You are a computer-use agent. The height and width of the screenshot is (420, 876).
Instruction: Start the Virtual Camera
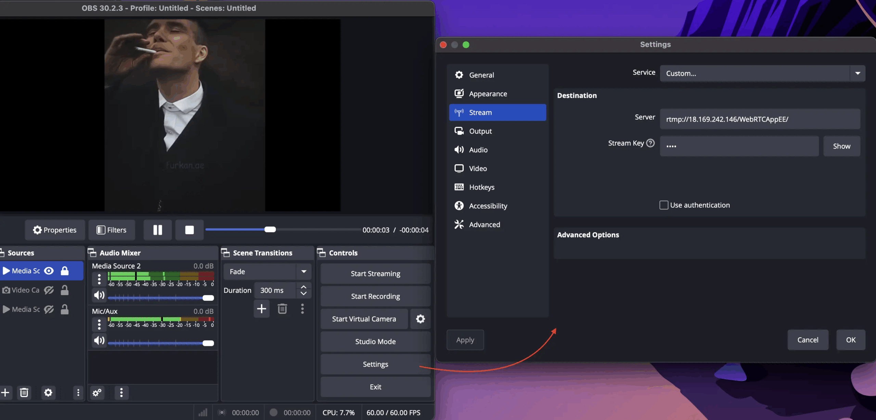(x=364, y=319)
